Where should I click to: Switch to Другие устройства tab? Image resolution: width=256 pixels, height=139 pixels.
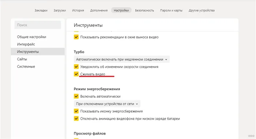tap(202, 11)
